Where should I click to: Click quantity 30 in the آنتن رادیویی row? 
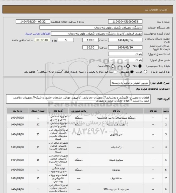pos(38,134)
